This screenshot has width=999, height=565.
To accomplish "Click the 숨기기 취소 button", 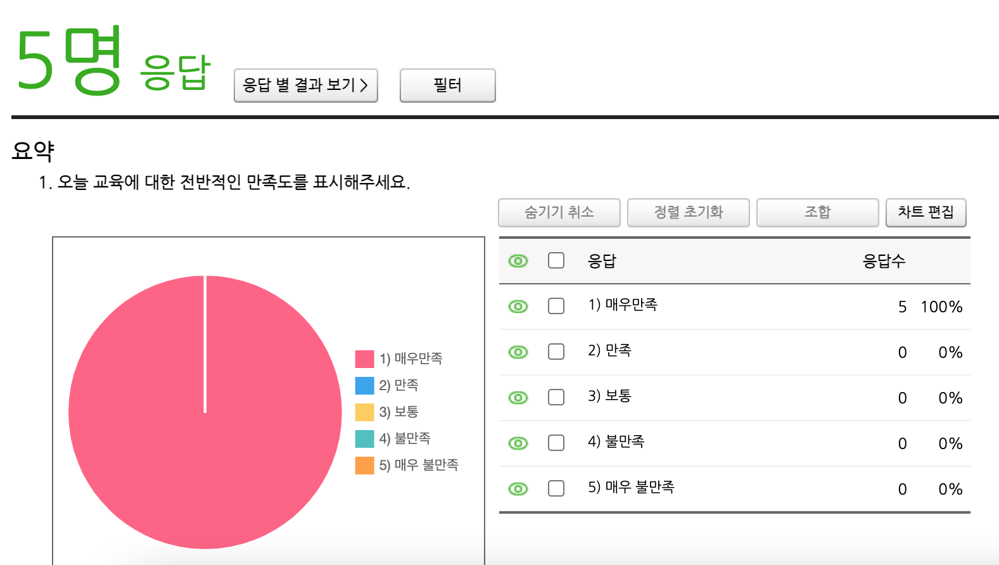I will [x=559, y=213].
